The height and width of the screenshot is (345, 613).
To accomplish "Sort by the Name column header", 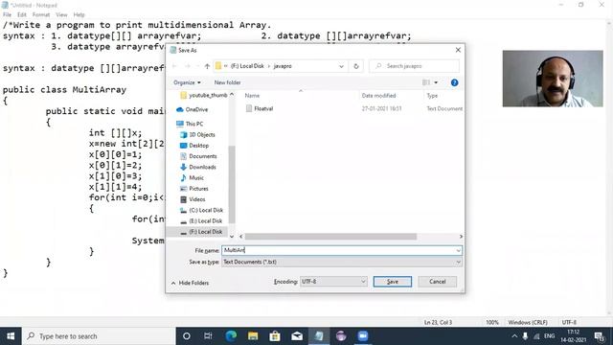I will [x=252, y=96].
